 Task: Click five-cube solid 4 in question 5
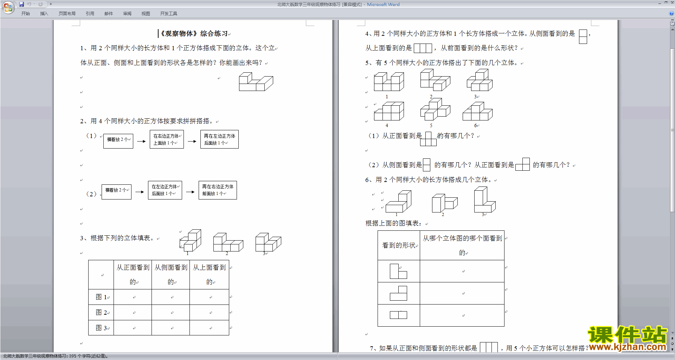(389, 111)
